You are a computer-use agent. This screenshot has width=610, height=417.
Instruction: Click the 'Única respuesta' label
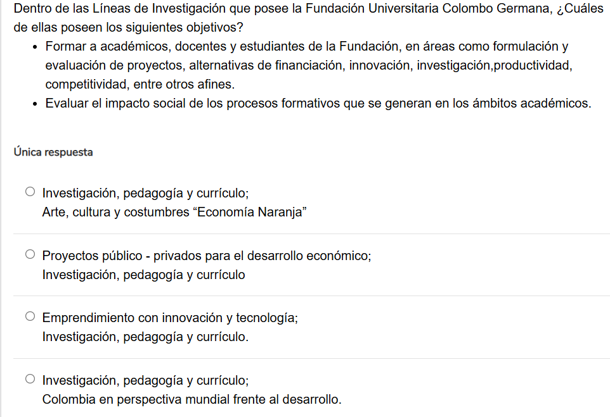[54, 152]
